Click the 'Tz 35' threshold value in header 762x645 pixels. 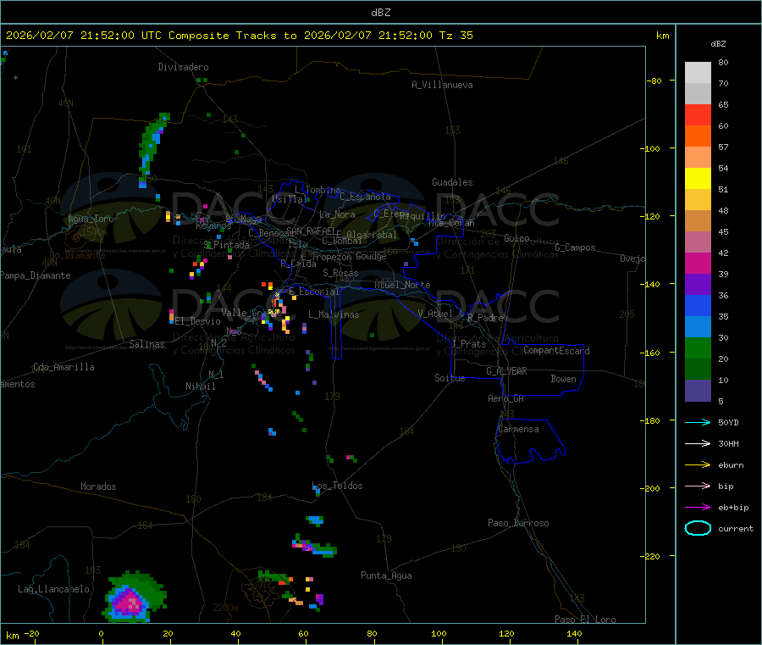(x=456, y=36)
